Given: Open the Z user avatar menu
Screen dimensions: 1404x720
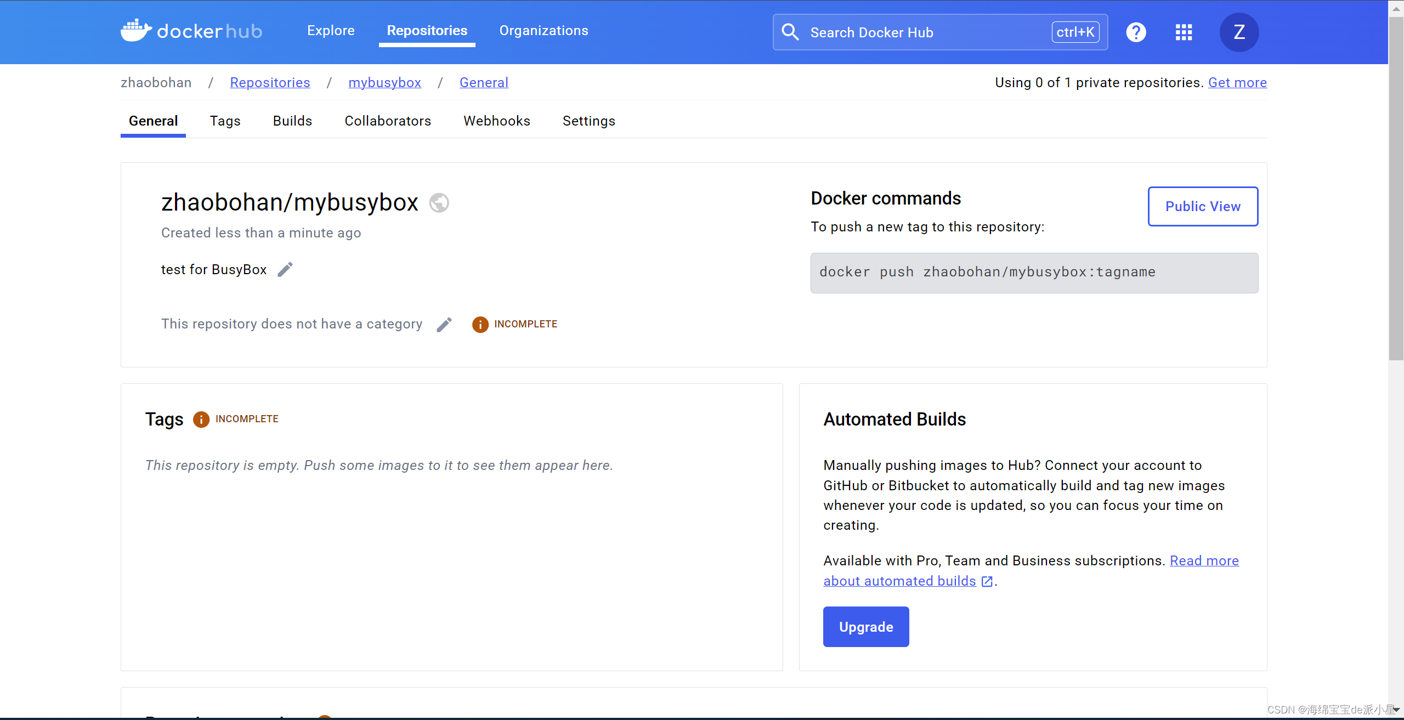Looking at the screenshot, I should coord(1239,32).
